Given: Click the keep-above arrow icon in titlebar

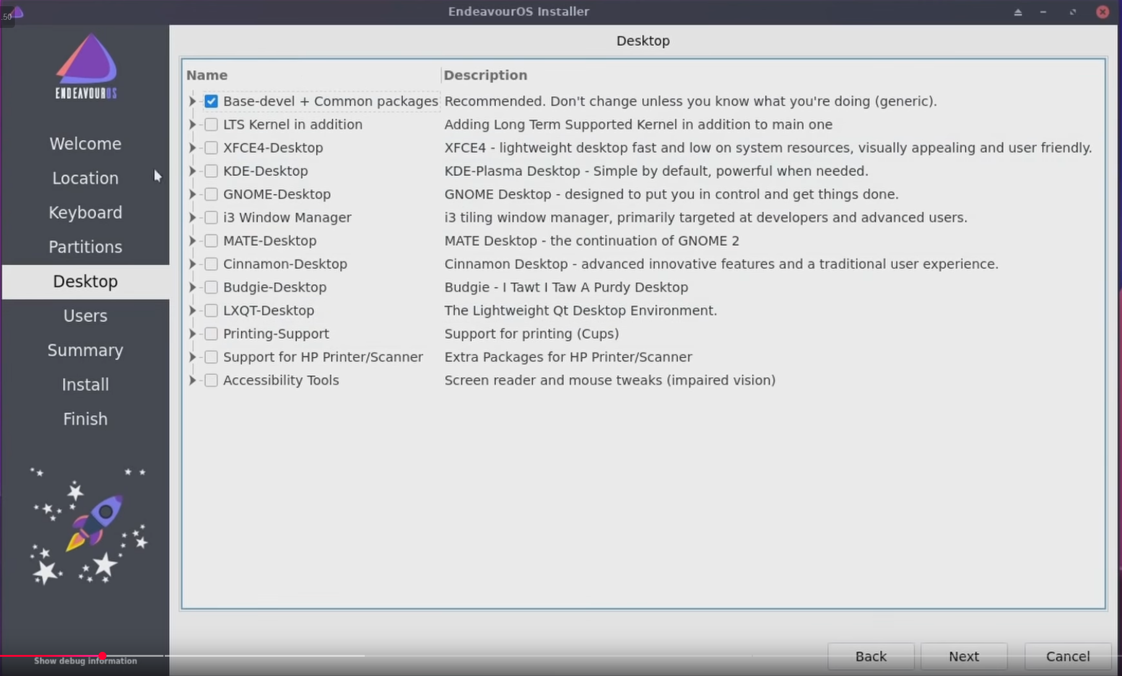Looking at the screenshot, I should (1018, 12).
